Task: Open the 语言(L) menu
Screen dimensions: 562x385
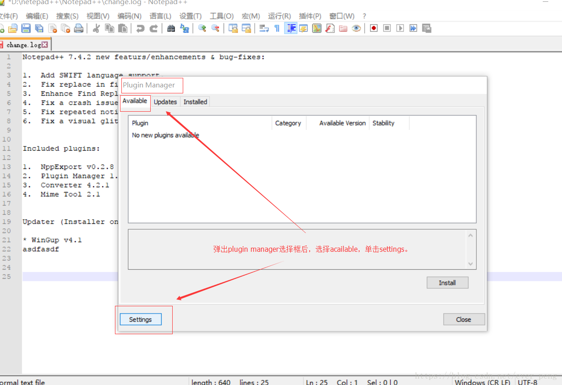Action: (160, 16)
